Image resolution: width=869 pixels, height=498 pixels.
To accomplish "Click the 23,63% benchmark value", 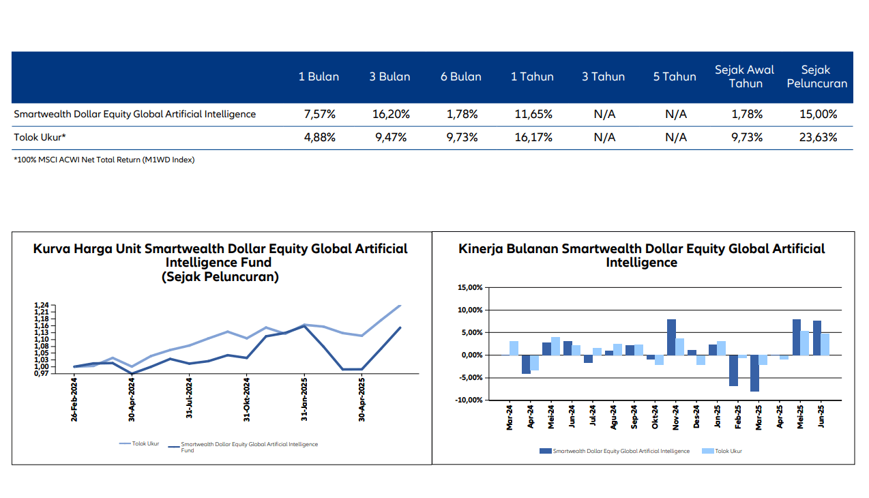I will (x=818, y=138).
